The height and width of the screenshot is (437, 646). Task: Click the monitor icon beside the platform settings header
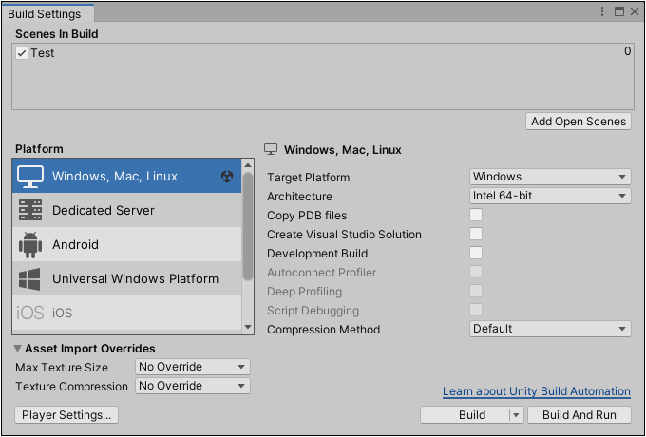click(x=271, y=149)
